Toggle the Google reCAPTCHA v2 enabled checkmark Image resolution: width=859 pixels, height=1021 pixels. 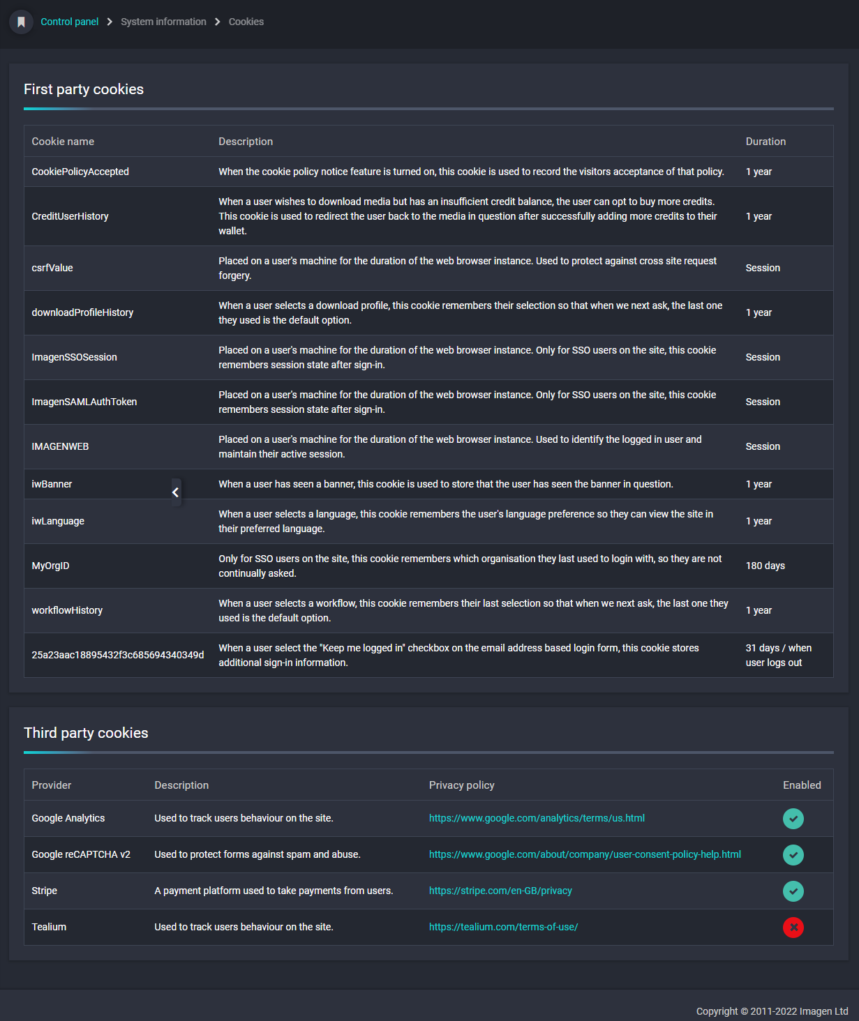[x=793, y=855]
